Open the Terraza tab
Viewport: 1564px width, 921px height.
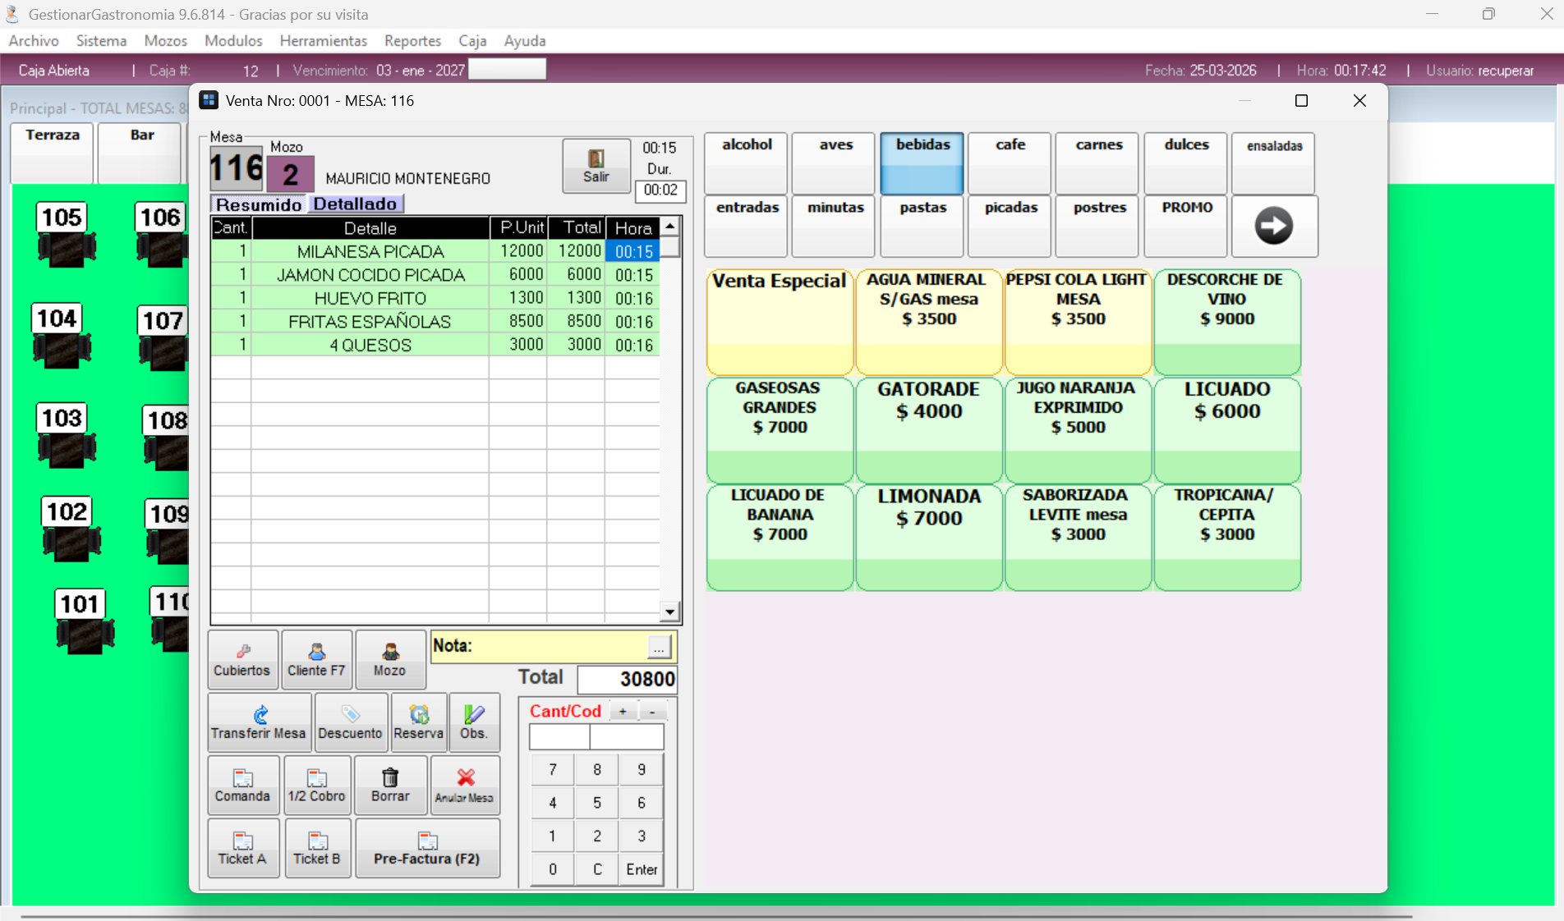point(53,152)
